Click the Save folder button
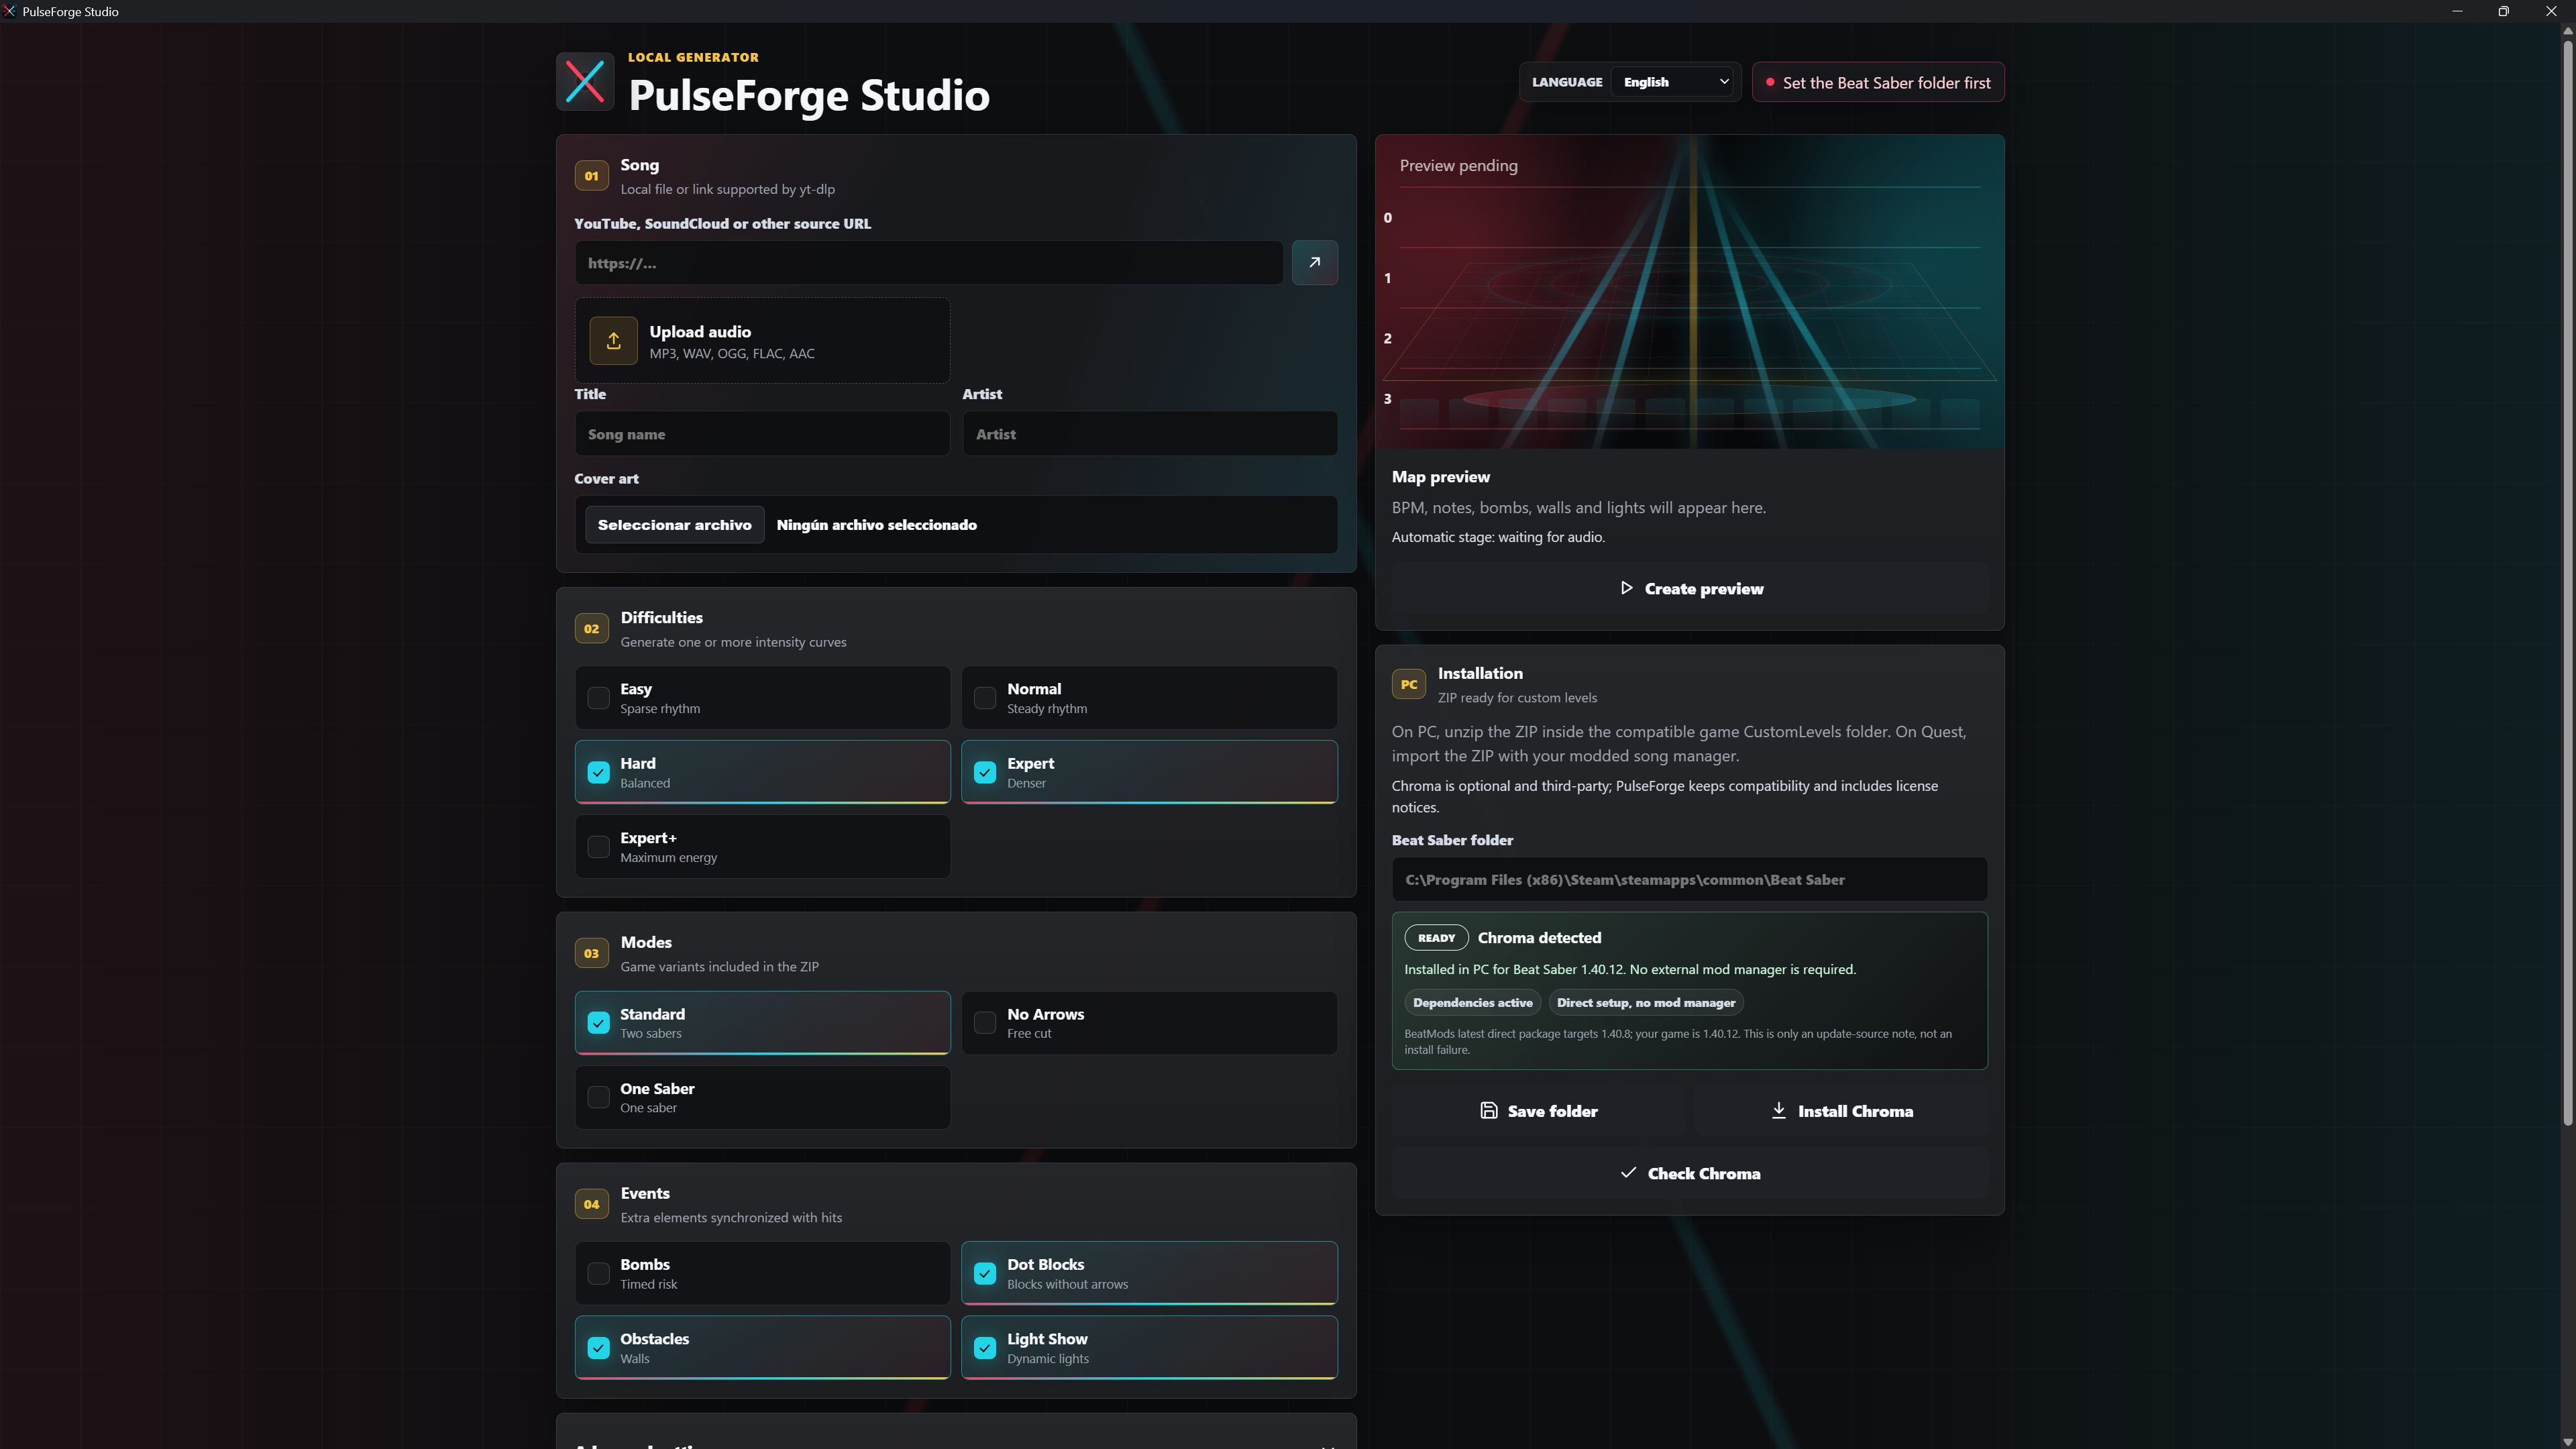 pyautogui.click(x=1538, y=1111)
